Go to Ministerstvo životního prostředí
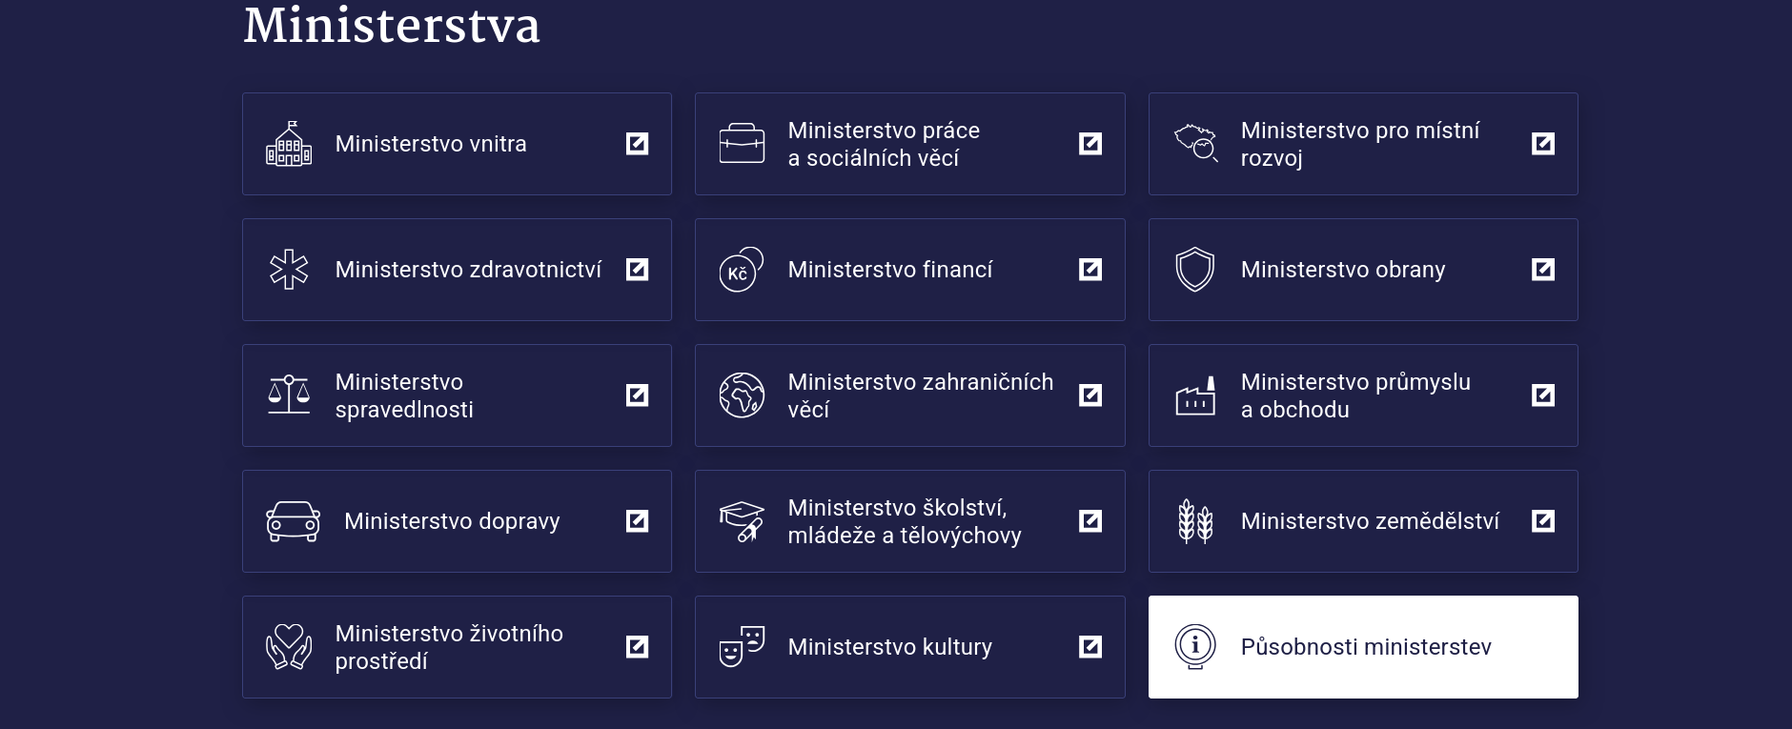 coord(449,647)
